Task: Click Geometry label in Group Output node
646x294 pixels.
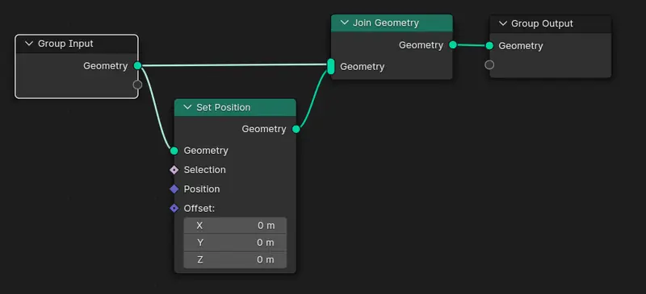Action: [x=521, y=46]
